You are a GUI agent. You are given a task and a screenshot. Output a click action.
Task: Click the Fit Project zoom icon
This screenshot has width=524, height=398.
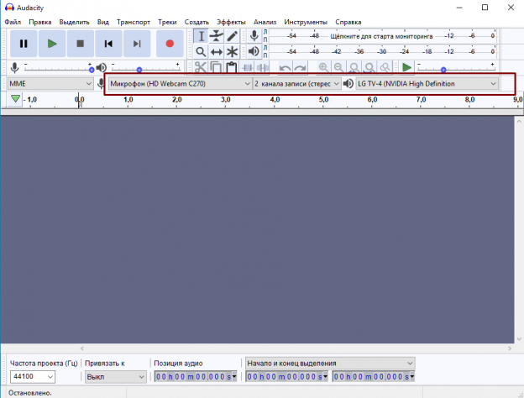(x=369, y=67)
